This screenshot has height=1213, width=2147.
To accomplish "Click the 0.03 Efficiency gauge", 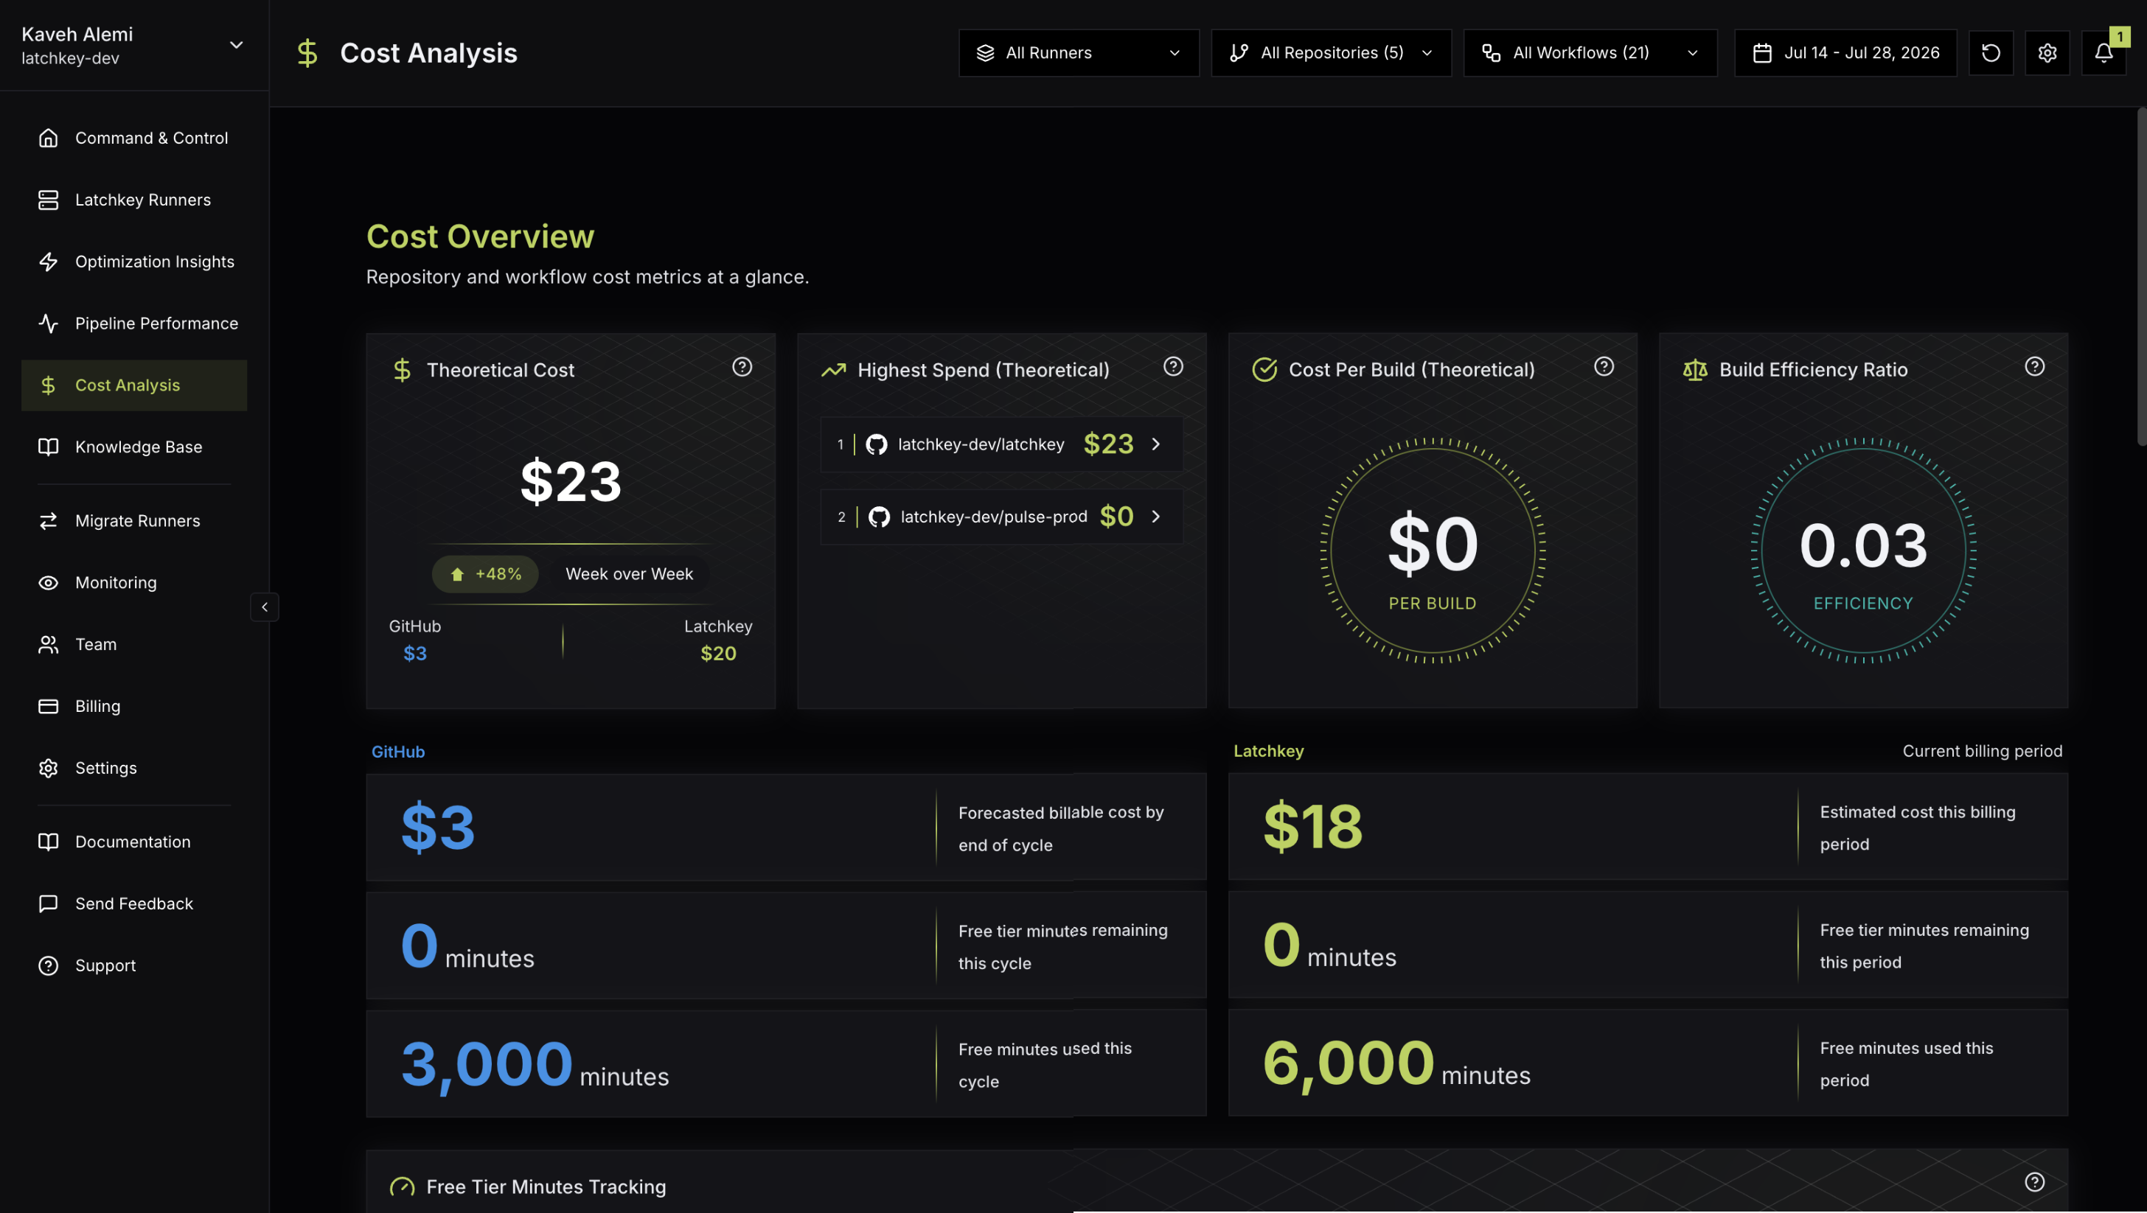I will (x=1863, y=550).
